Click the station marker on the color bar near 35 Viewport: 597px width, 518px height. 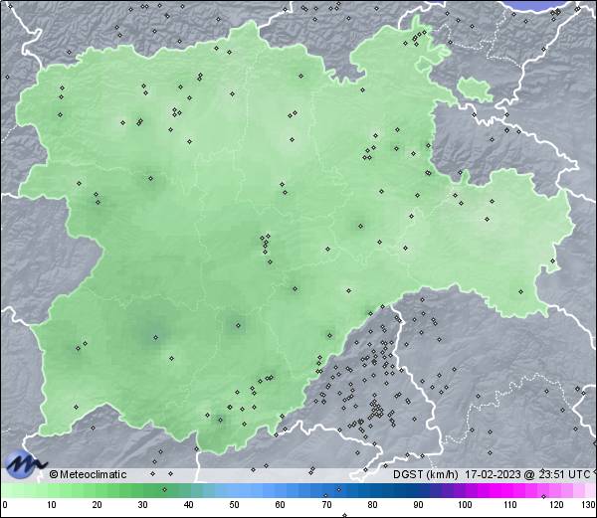(164, 489)
